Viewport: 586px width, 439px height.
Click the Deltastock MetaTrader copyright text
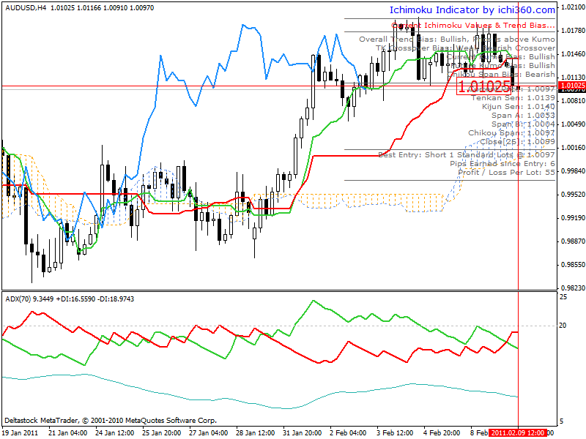111,420
